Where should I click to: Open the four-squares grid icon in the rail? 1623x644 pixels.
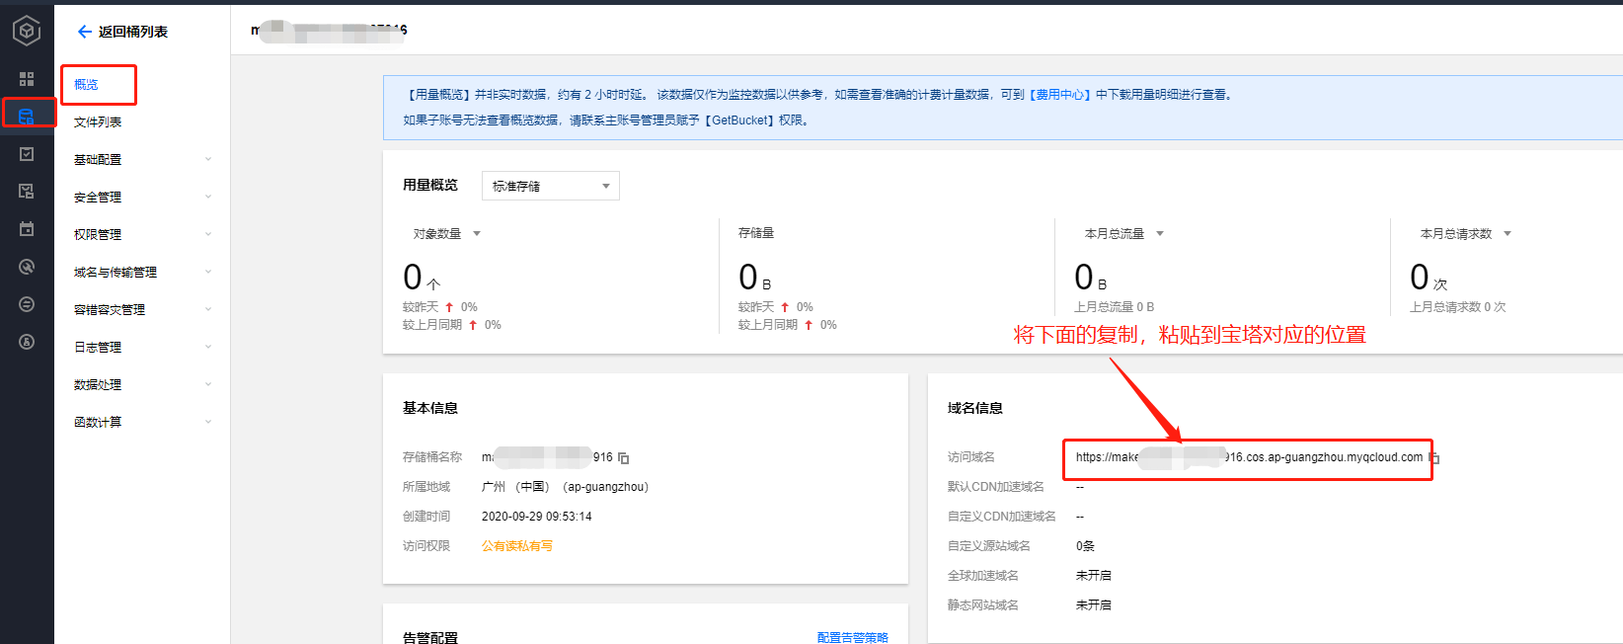click(27, 78)
